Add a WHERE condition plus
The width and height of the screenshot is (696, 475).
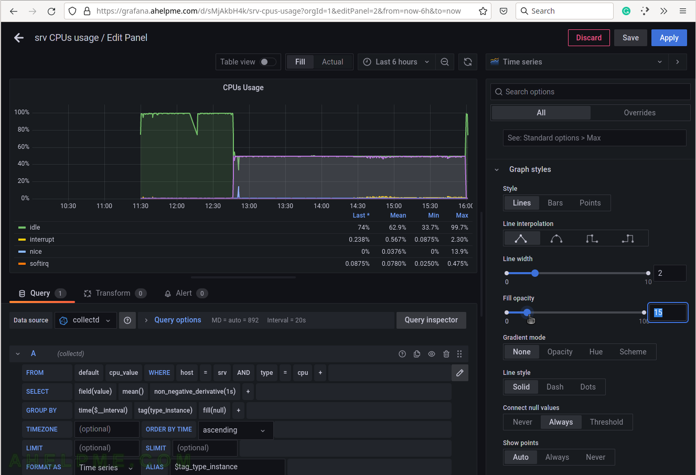320,373
